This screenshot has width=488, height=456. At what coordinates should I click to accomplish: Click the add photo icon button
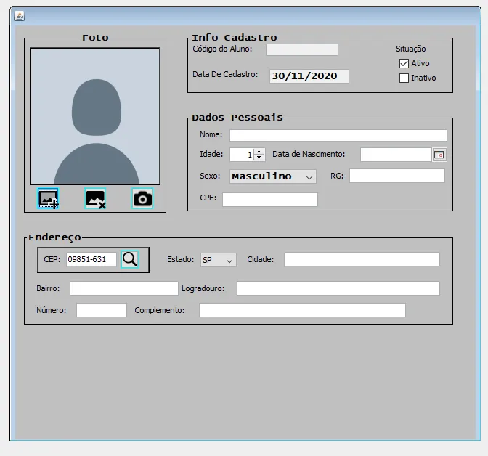[x=48, y=198]
